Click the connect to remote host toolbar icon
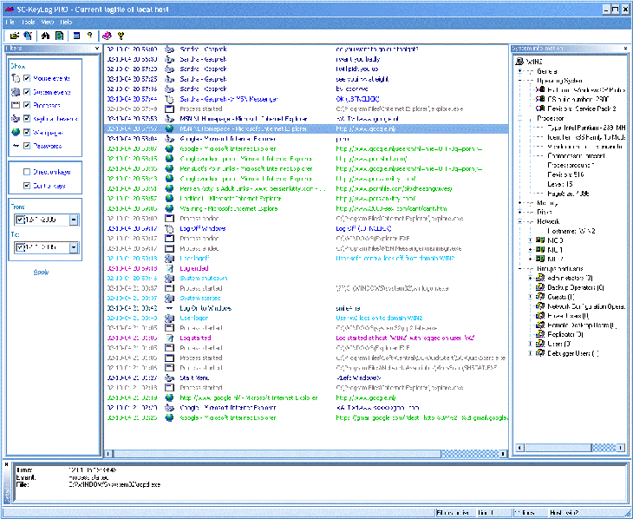 (28, 36)
